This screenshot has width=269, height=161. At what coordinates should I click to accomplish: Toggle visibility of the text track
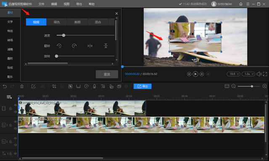tap(16, 153)
